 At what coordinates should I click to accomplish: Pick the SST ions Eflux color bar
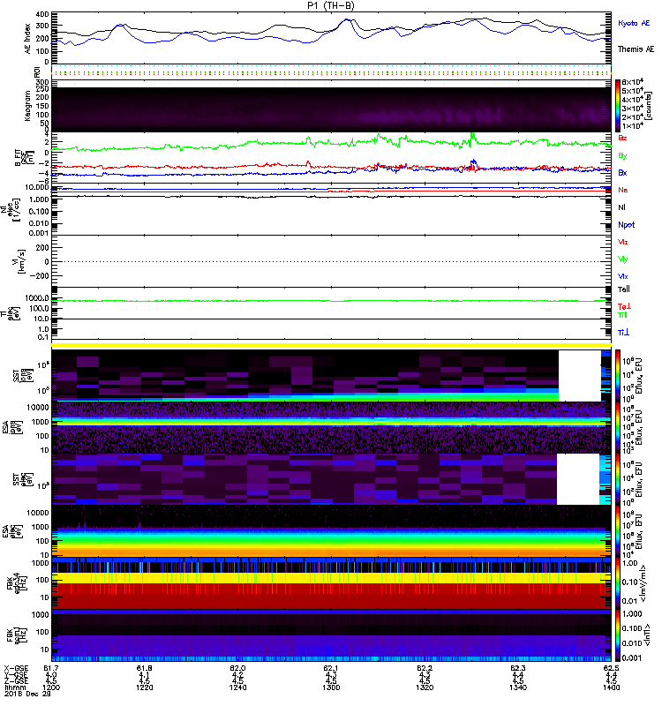coord(618,376)
